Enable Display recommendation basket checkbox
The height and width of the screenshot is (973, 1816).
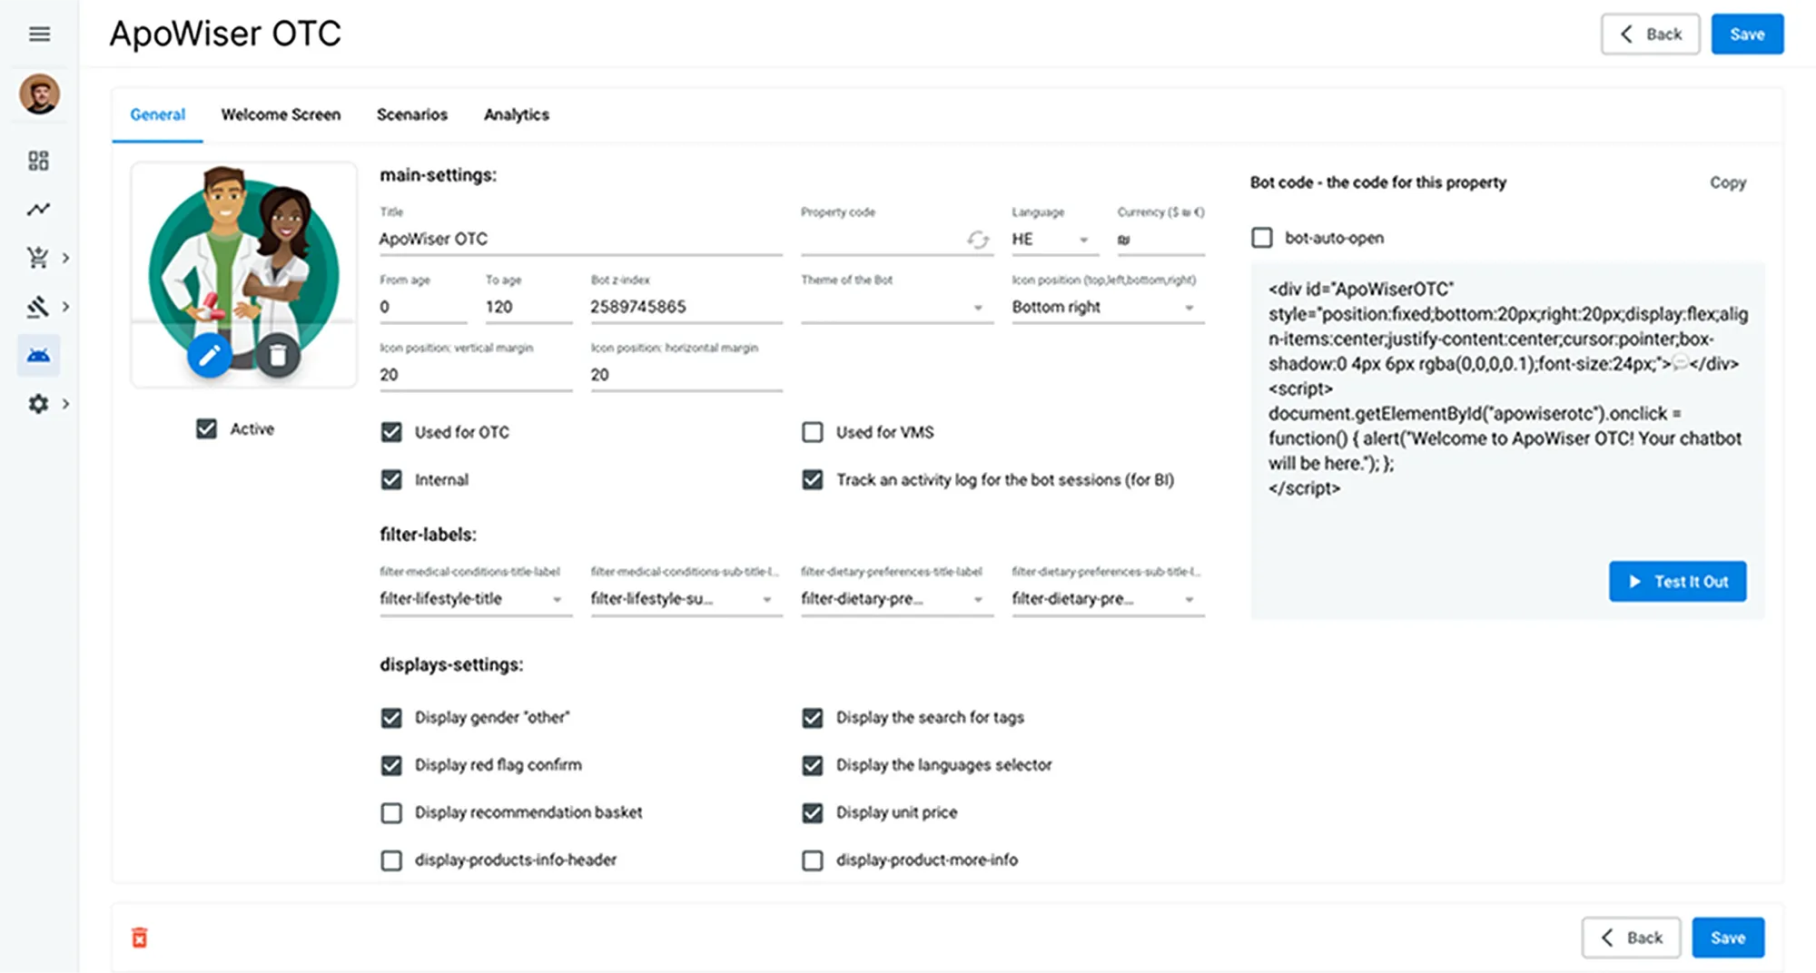click(x=391, y=812)
